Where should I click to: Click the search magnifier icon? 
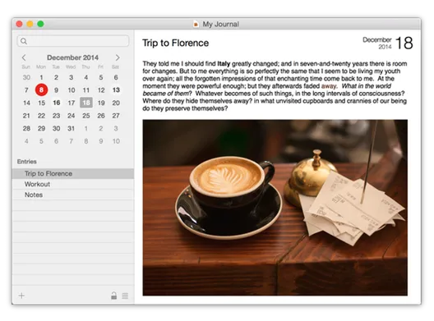pos(24,41)
